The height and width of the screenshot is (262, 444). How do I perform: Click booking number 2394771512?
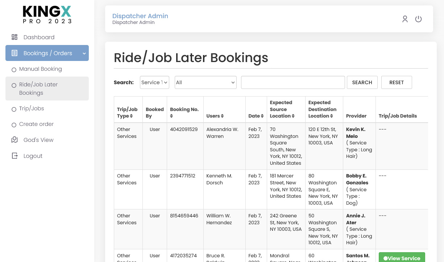click(x=183, y=176)
